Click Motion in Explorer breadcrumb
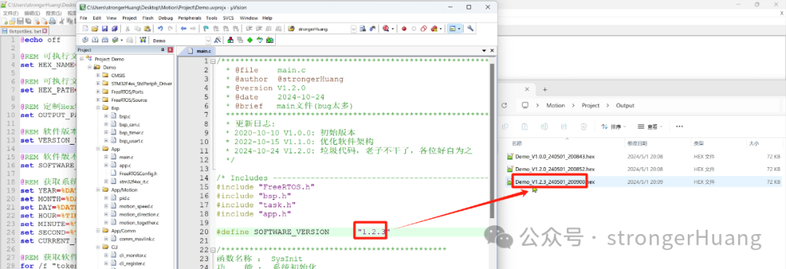 point(555,105)
